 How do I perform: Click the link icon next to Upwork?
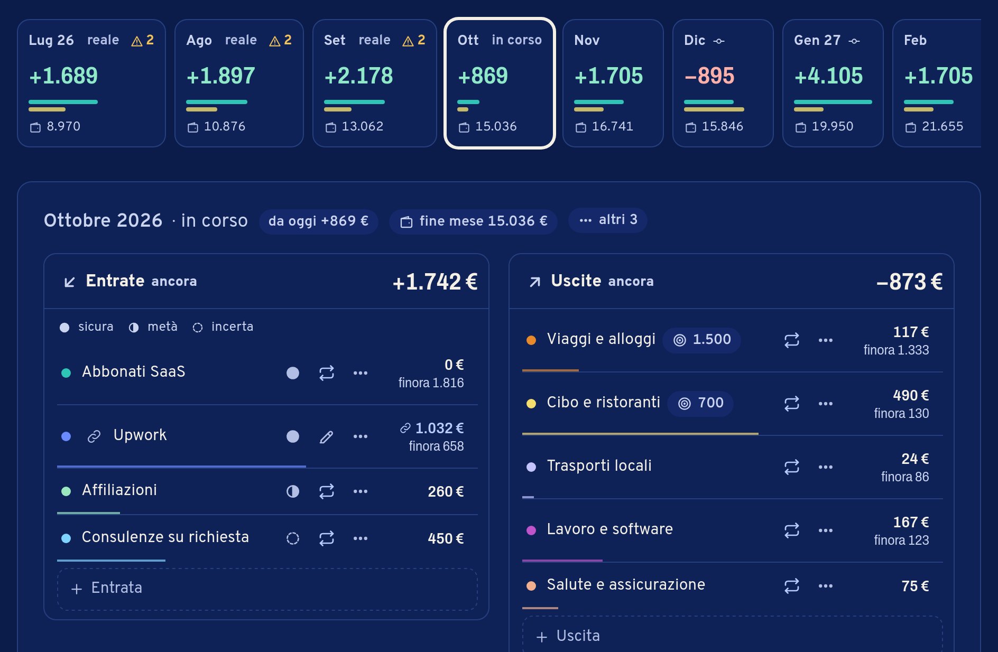(94, 436)
